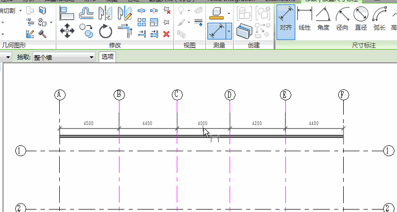This screenshot has width=397, height=212.
Task: Choose the Rotate tool
Action: [106, 32]
